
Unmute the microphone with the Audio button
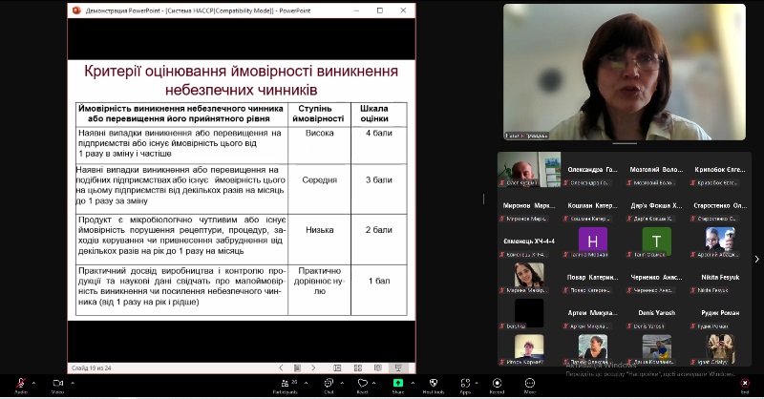[21, 386]
